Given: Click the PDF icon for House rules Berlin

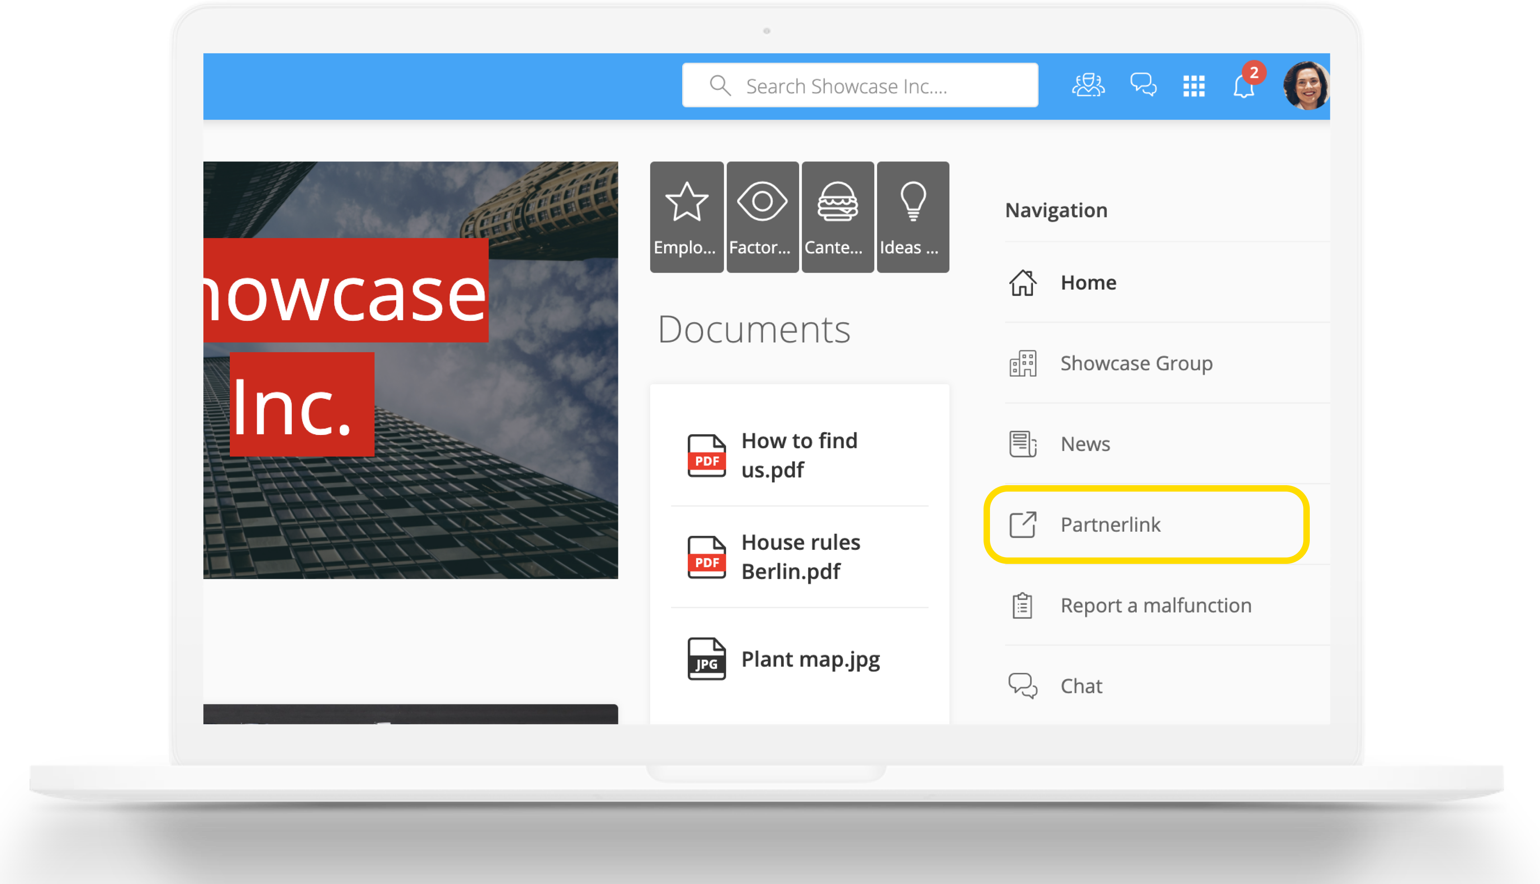Looking at the screenshot, I should (706, 557).
